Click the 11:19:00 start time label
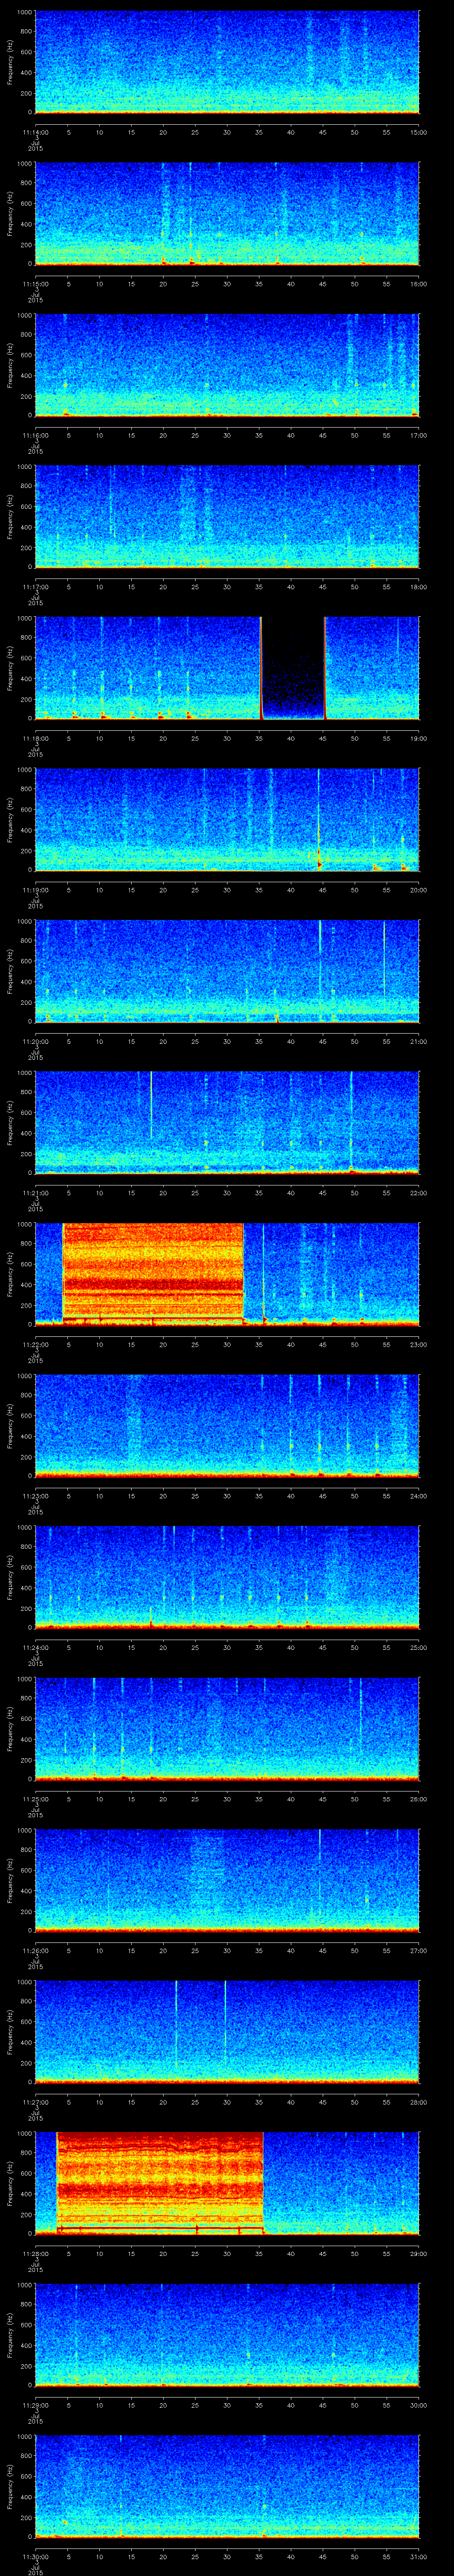Screen dimensions: 454x2576 click(x=35, y=890)
